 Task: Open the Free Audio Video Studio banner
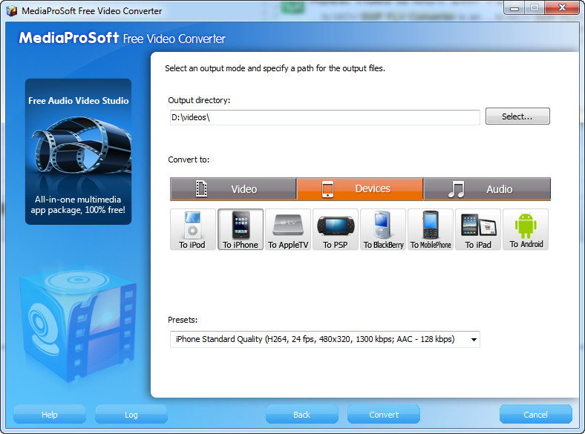(x=79, y=151)
